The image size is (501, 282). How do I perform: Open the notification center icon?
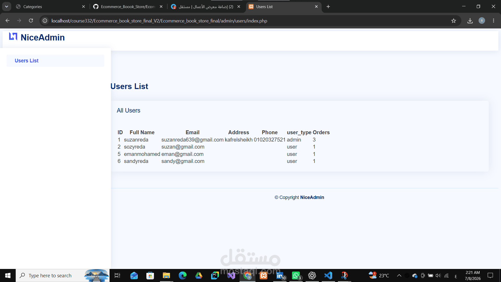[490, 275]
